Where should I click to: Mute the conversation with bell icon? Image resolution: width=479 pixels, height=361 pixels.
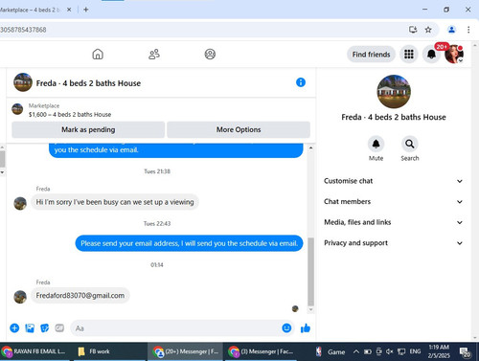(x=376, y=144)
